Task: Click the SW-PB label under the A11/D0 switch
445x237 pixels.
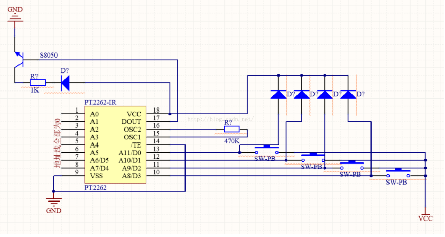Action: [265, 159]
